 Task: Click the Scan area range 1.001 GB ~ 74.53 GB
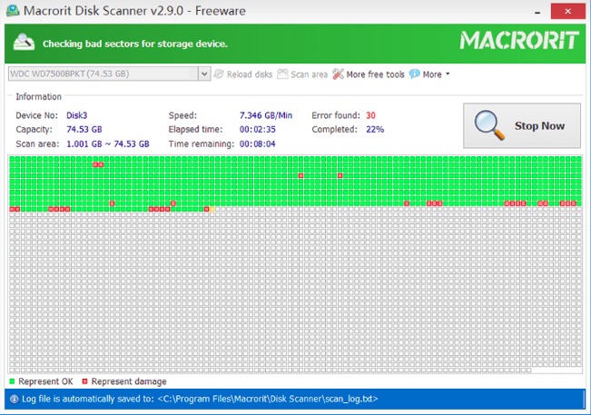[108, 143]
